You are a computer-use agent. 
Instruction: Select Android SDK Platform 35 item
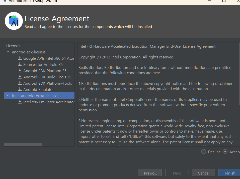point(45,71)
